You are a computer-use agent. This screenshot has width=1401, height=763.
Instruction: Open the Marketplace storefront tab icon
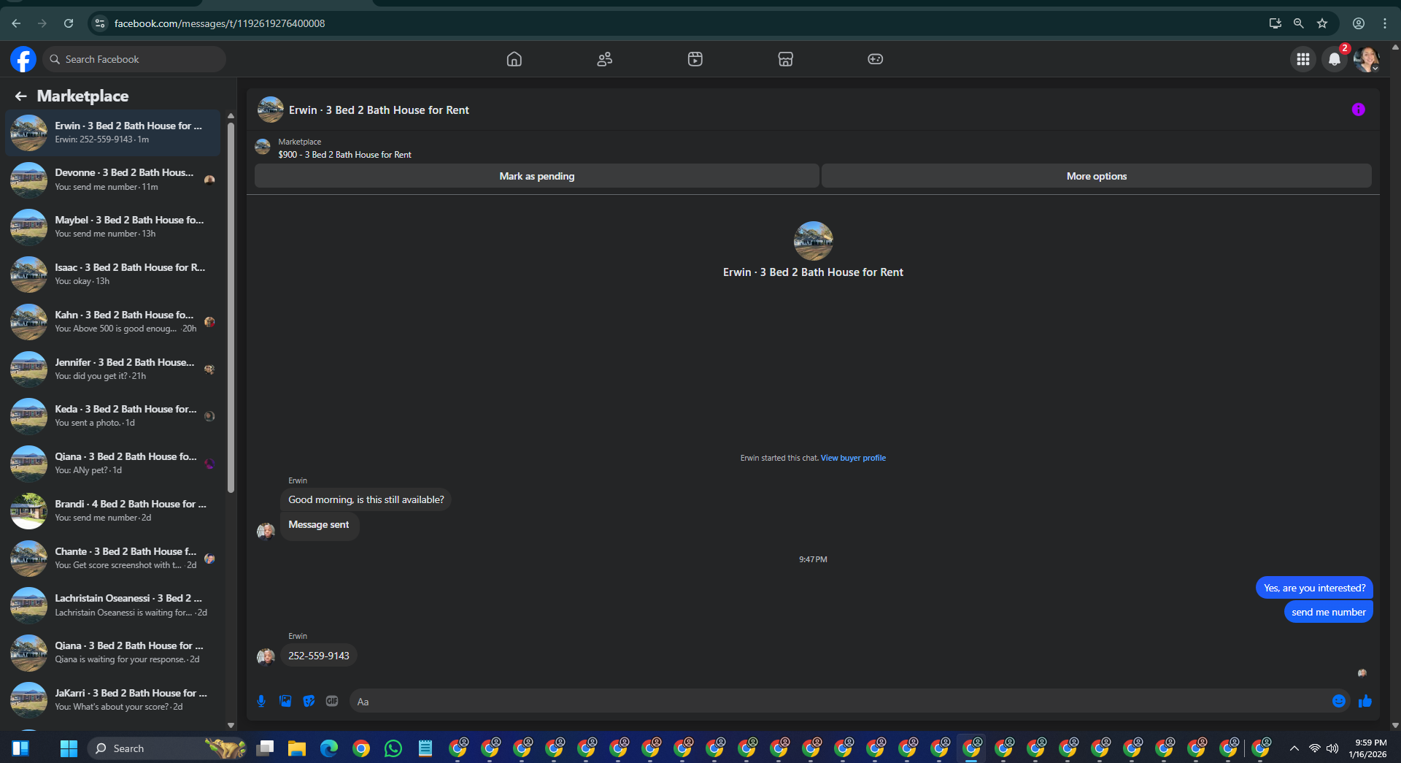[786, 59]
